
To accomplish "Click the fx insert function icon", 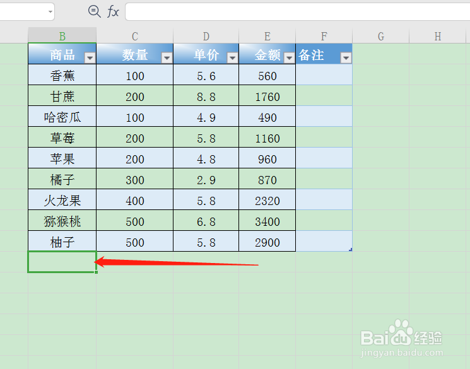I will (113, 12).
